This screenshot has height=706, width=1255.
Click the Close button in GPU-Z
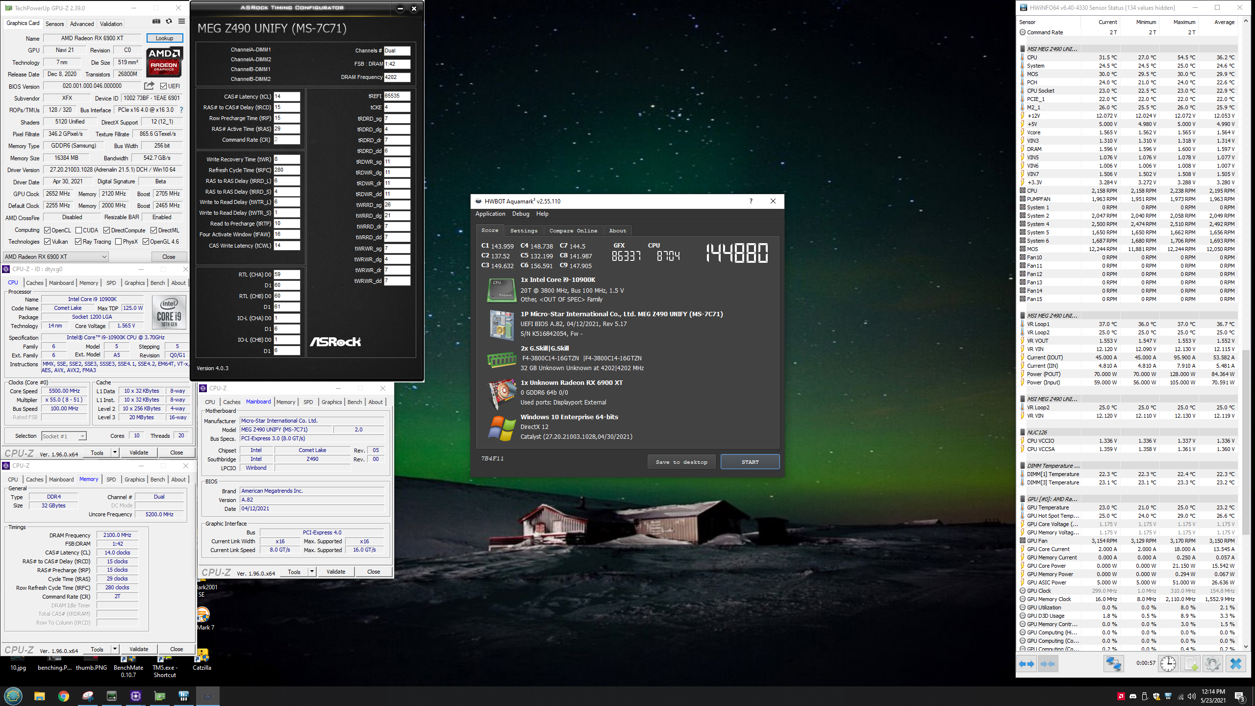point(169,256)
